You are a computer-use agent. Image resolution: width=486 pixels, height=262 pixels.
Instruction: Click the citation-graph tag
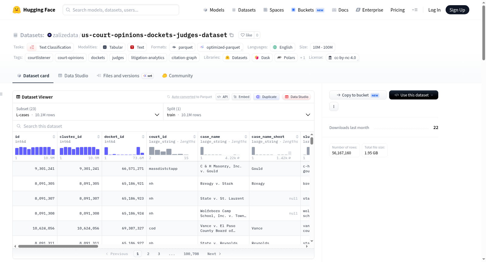coord(184,58)
